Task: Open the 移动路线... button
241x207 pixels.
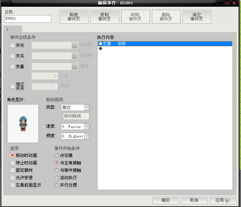Action: point(76,116)
